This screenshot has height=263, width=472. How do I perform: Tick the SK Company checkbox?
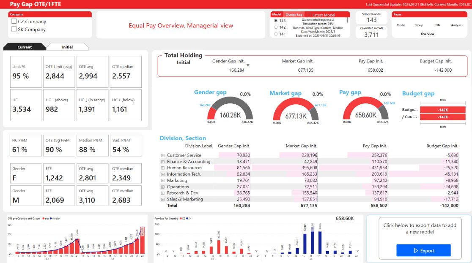click(14, 29)
